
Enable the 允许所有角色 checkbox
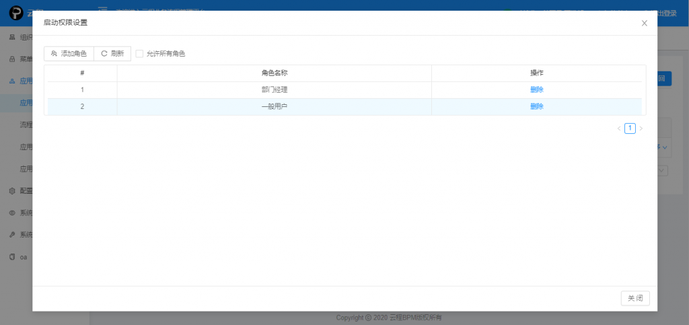[139, 54]
